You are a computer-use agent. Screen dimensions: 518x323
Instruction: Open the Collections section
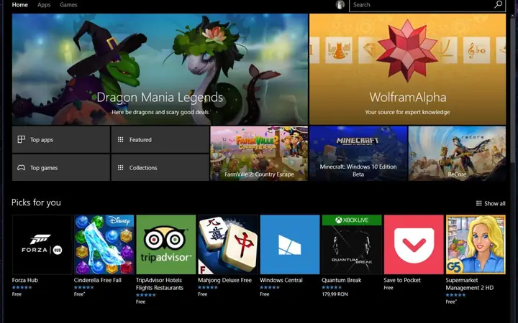point(159,168)
